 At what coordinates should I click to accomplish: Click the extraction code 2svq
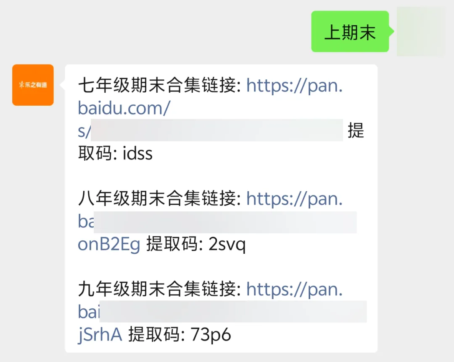[227, 245]
